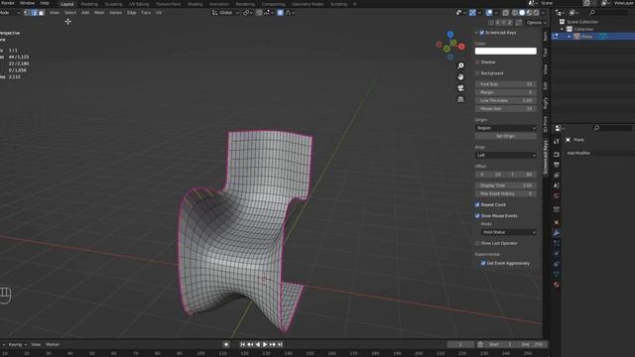
Task: Open the Select menu in viewport header
Action: [70, 13]
